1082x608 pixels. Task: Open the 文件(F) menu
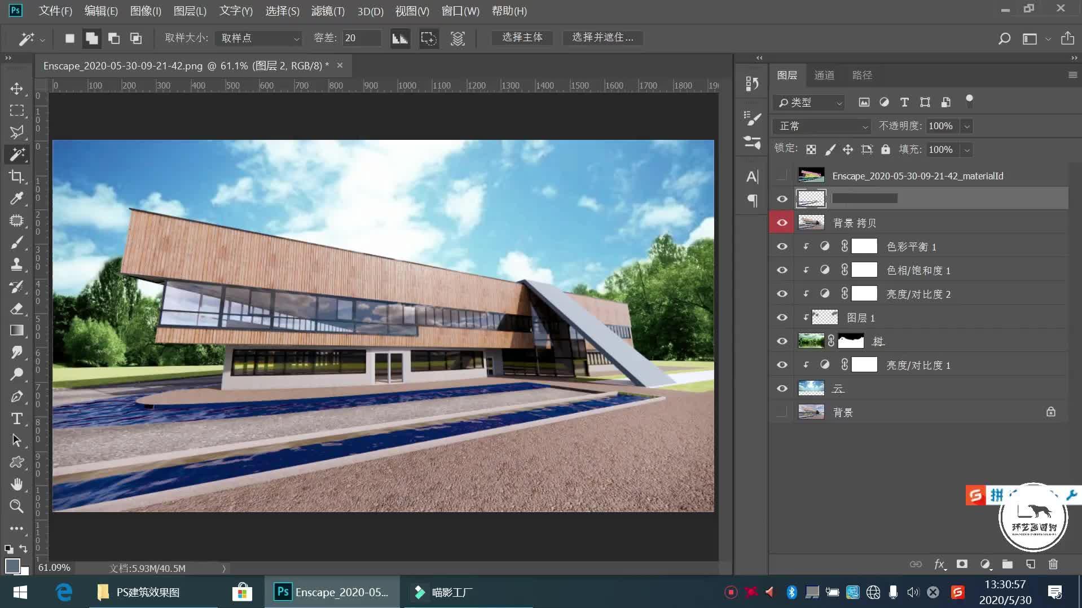coord(55,11)
